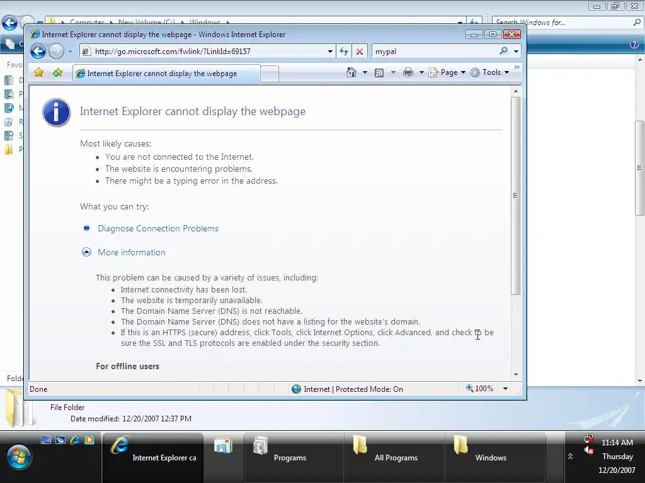Click the Print icon in the toolbar
This screenshot has width=645, height=483.
408,73
